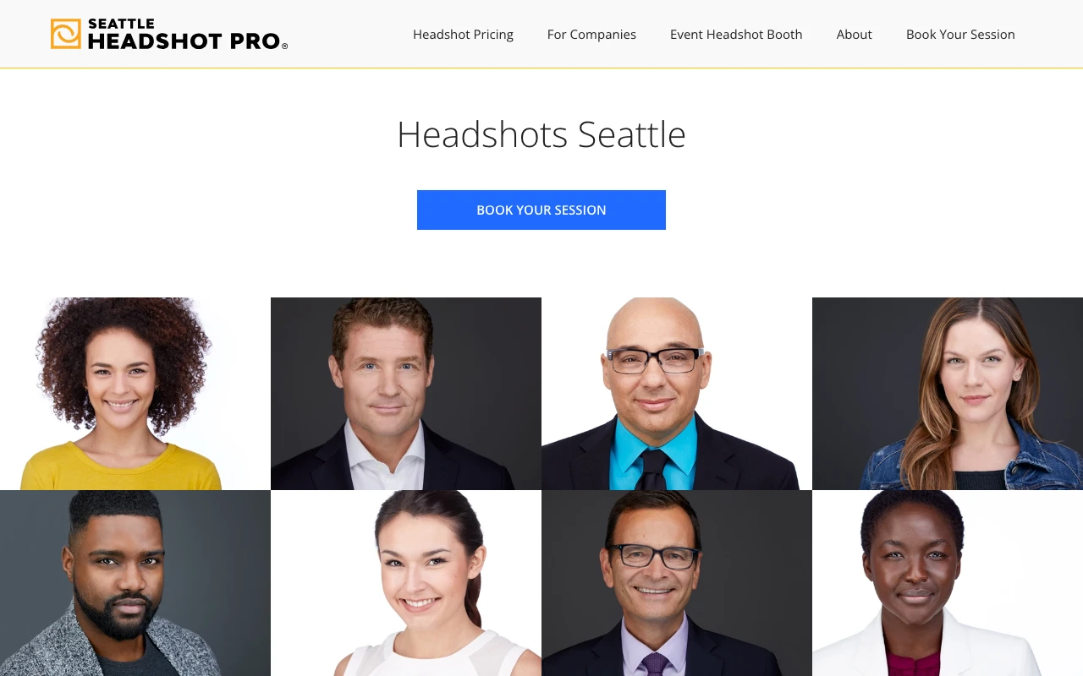Click the orange spiral logo icon

point(66,34)
